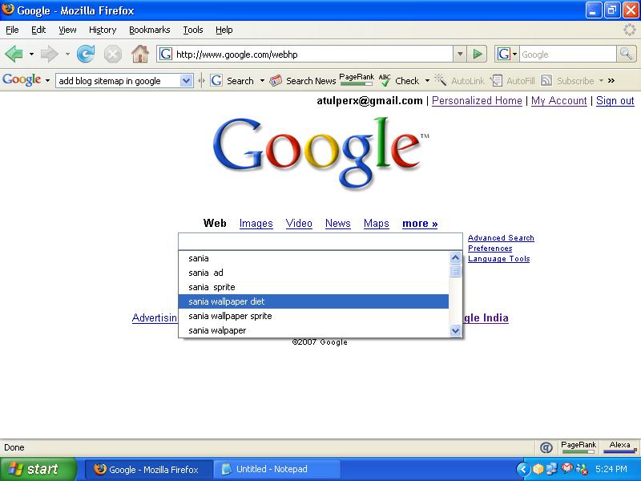Click the suggestion list scroll down arrow

pos(455,330)
